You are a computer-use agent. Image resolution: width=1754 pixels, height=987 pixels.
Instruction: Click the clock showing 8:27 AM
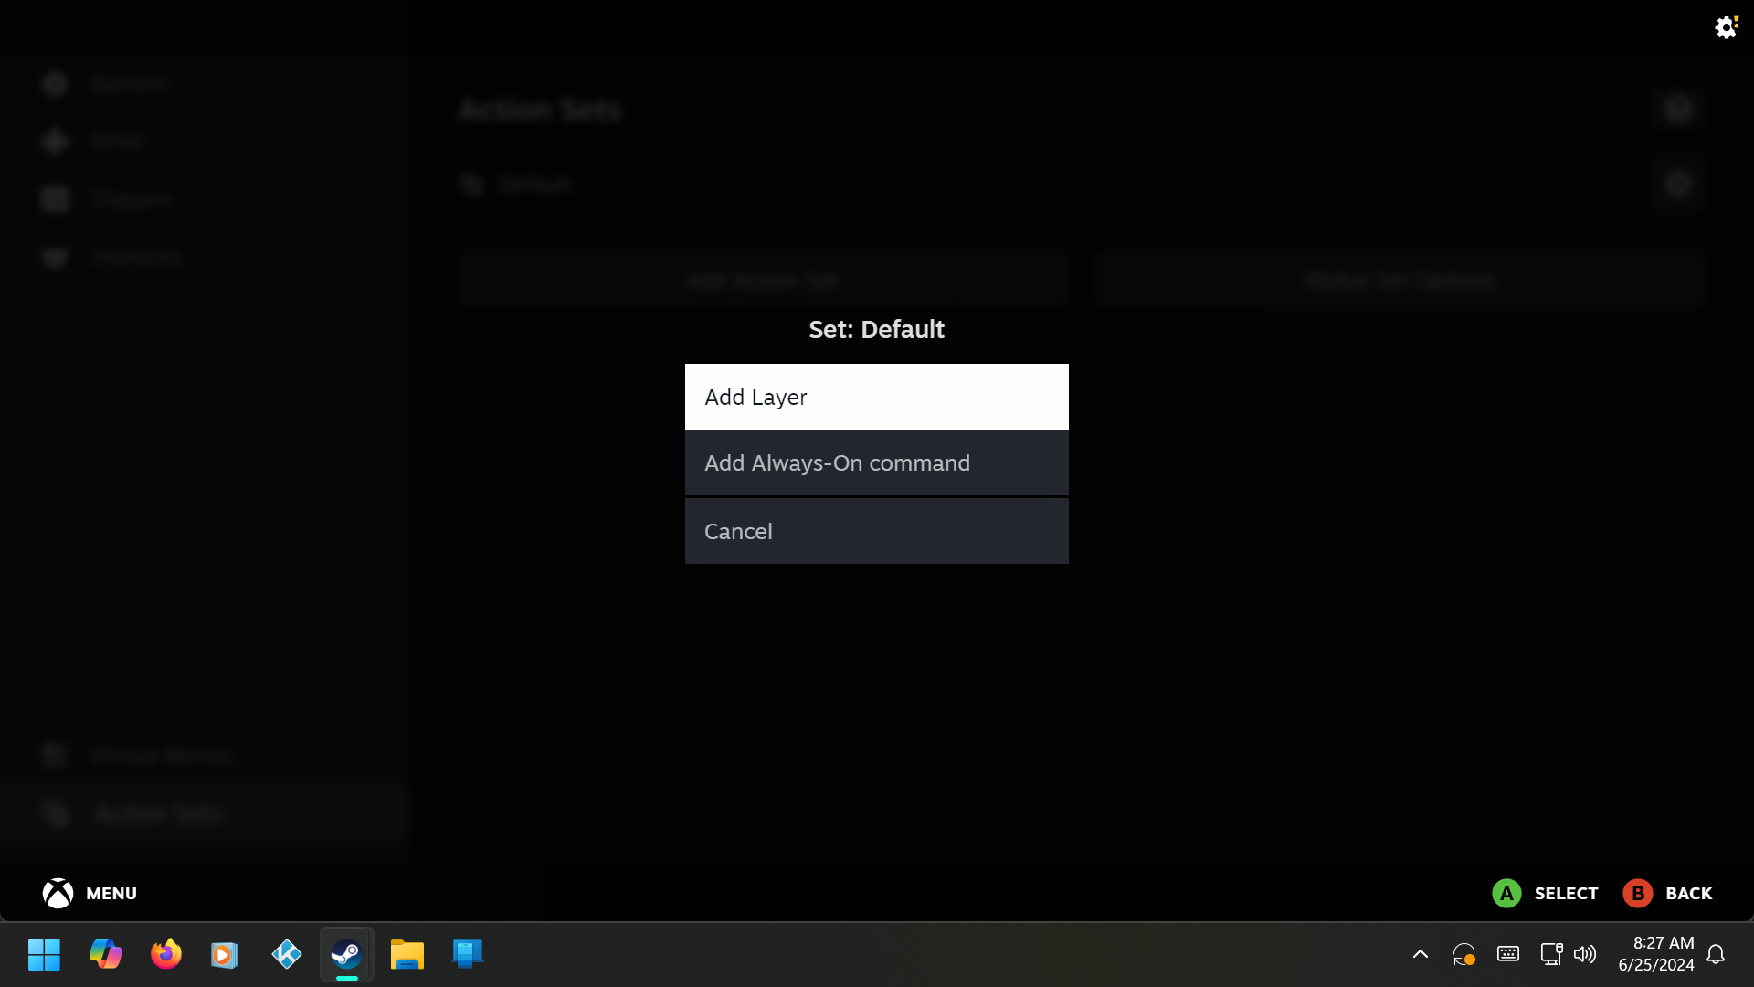point(1655,953)
